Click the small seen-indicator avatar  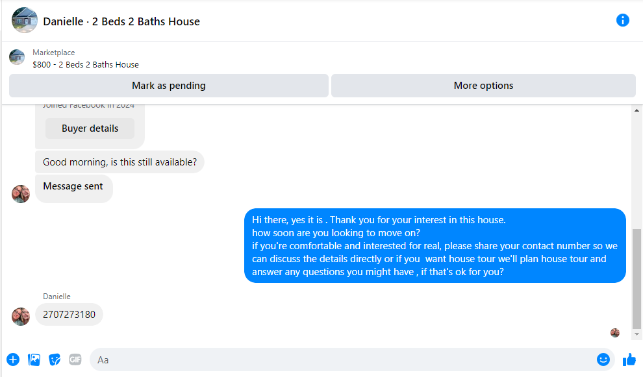pos(614,333)
